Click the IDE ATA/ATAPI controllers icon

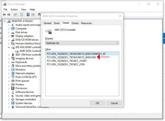[13, 47]
